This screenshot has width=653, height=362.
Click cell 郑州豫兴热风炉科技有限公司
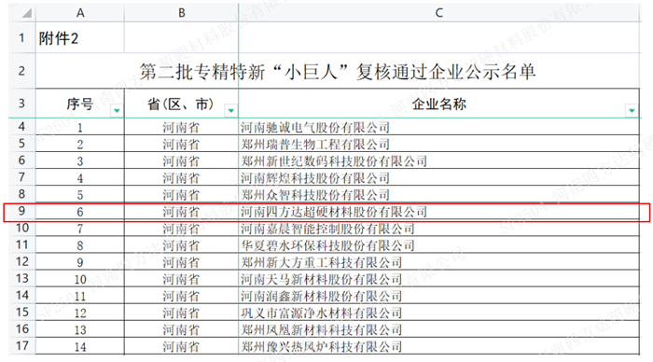click(439, 346)
